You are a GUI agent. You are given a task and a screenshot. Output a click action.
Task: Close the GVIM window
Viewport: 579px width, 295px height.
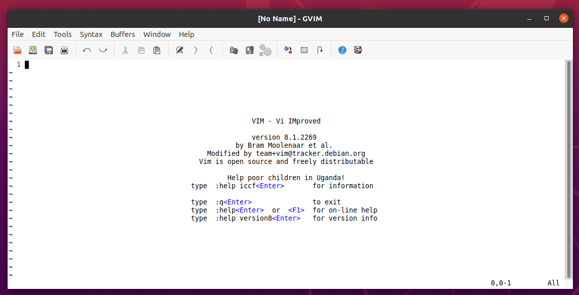pyautogui.click(x=563, y=18)
